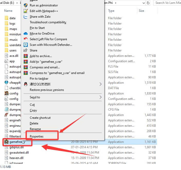The height and width of the screenshot is (170, 181).
Task: Click the WinRAR icon beside Add to archive
Action: [x=25, y=56]
